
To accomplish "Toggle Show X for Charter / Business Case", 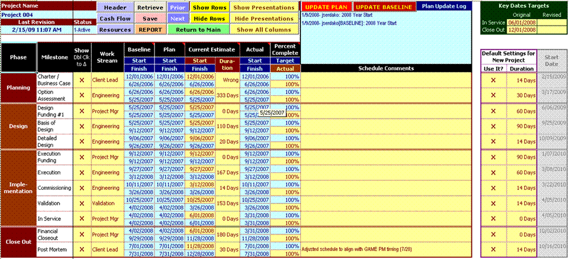I will pos(82,80).
